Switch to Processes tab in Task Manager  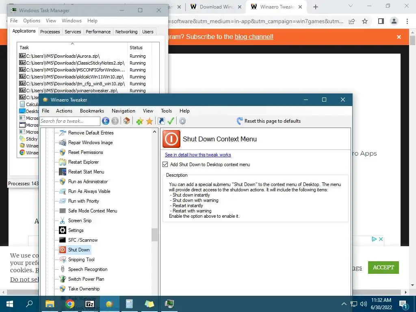tap(50, 32)
